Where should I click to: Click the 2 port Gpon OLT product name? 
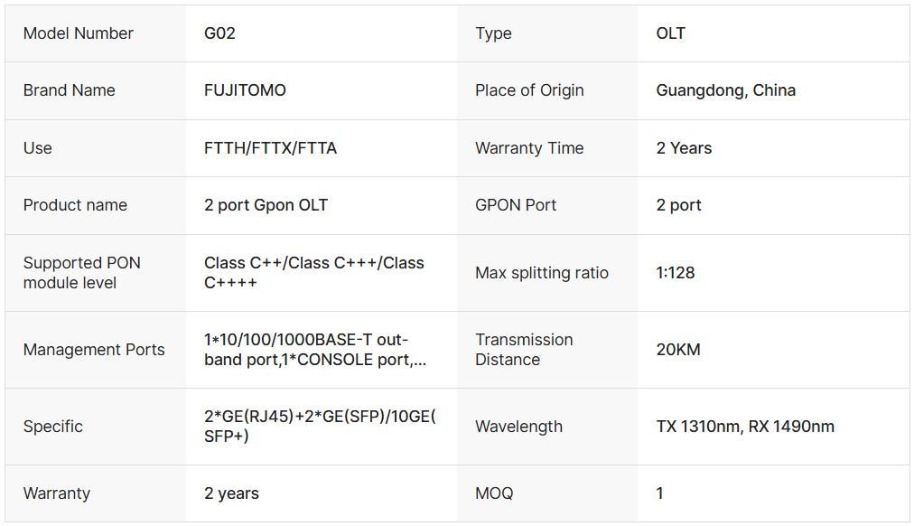(x=266, y=205)
